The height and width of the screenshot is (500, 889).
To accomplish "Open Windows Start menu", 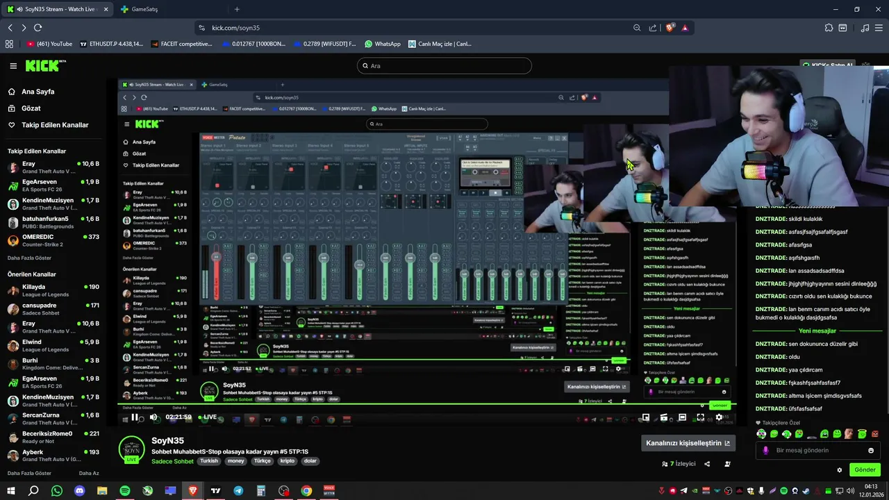I will [10, 491].
